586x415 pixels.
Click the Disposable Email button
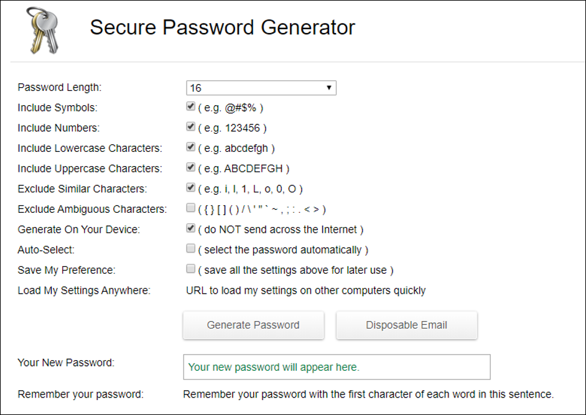(x=406, y=325)
